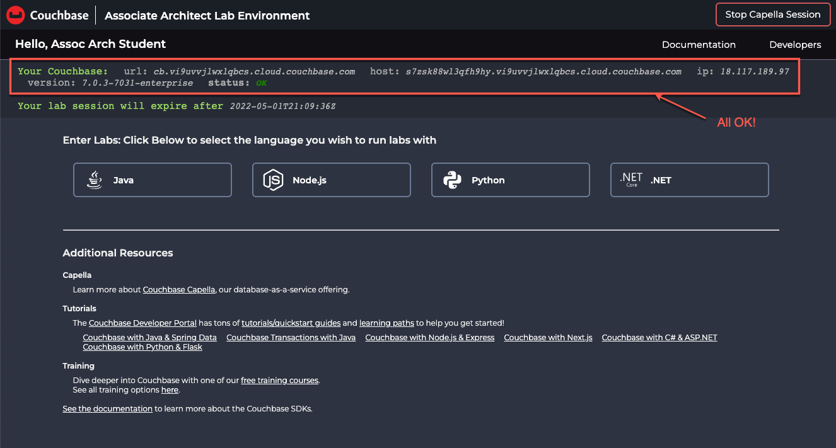Viewport: 836px width, 448px height.
Task: Select the cb.vi9uvvjlwxlqbcs url value
Action: tap(254, 71)
